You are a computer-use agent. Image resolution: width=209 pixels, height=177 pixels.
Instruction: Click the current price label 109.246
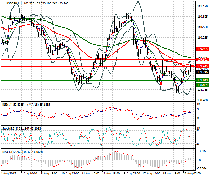[x=202, y=72]
